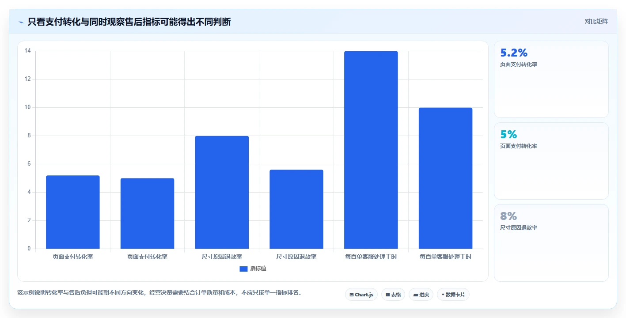Image resolution: width=626 pixels, height=318 pixels.
Task: Click the chart title 只看支付转化与同时观察售后指标
Action: pos(129,22)
